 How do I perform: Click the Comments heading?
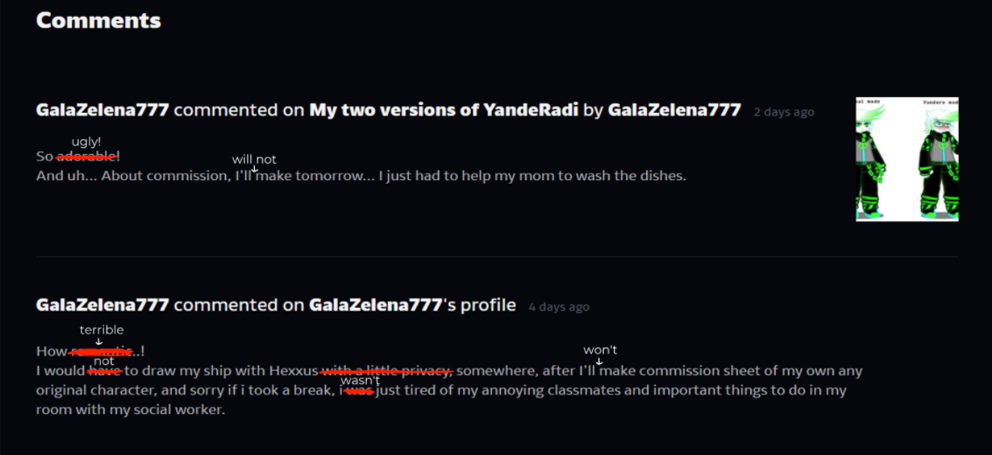click(x=99, y=20)
